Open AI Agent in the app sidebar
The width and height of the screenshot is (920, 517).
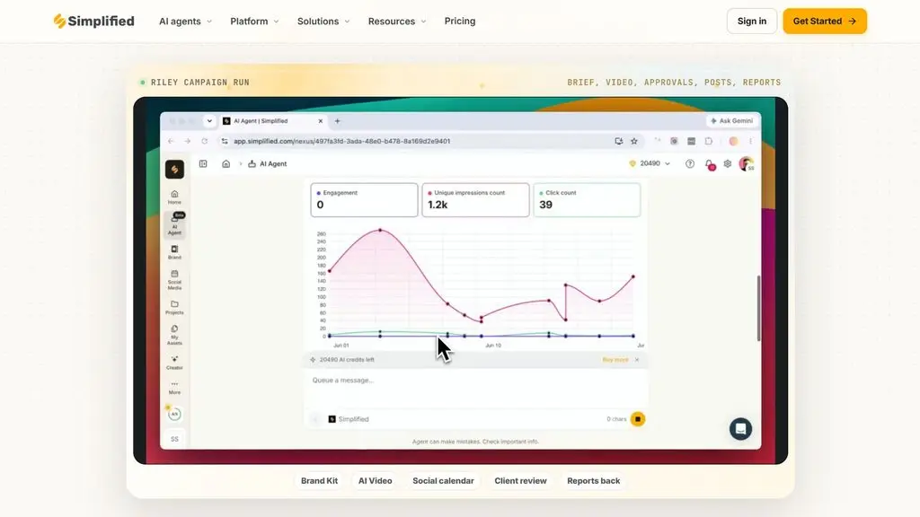pyautogui.click(x=174, y=223)
